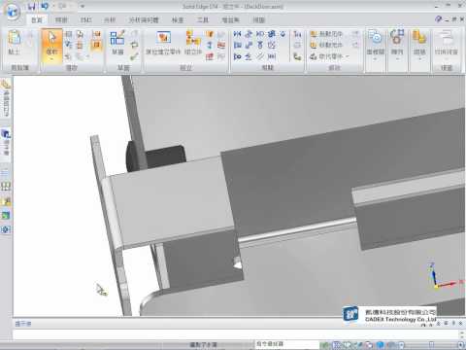Select the fourth icon in Relate top row

coord(272,34)
